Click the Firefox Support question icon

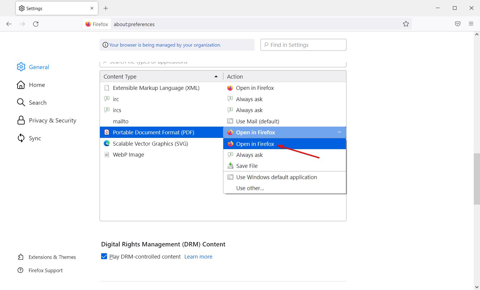21,270
